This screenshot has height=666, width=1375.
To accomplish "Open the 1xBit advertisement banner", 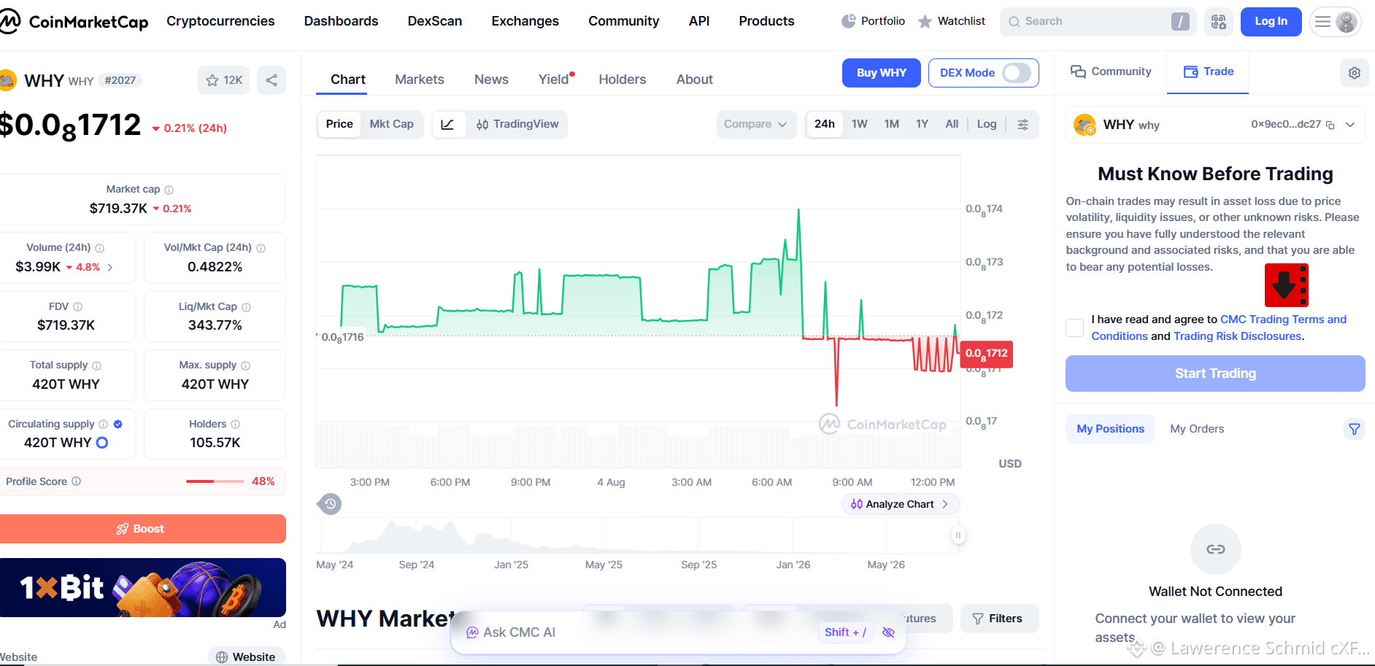I will 143,588.
